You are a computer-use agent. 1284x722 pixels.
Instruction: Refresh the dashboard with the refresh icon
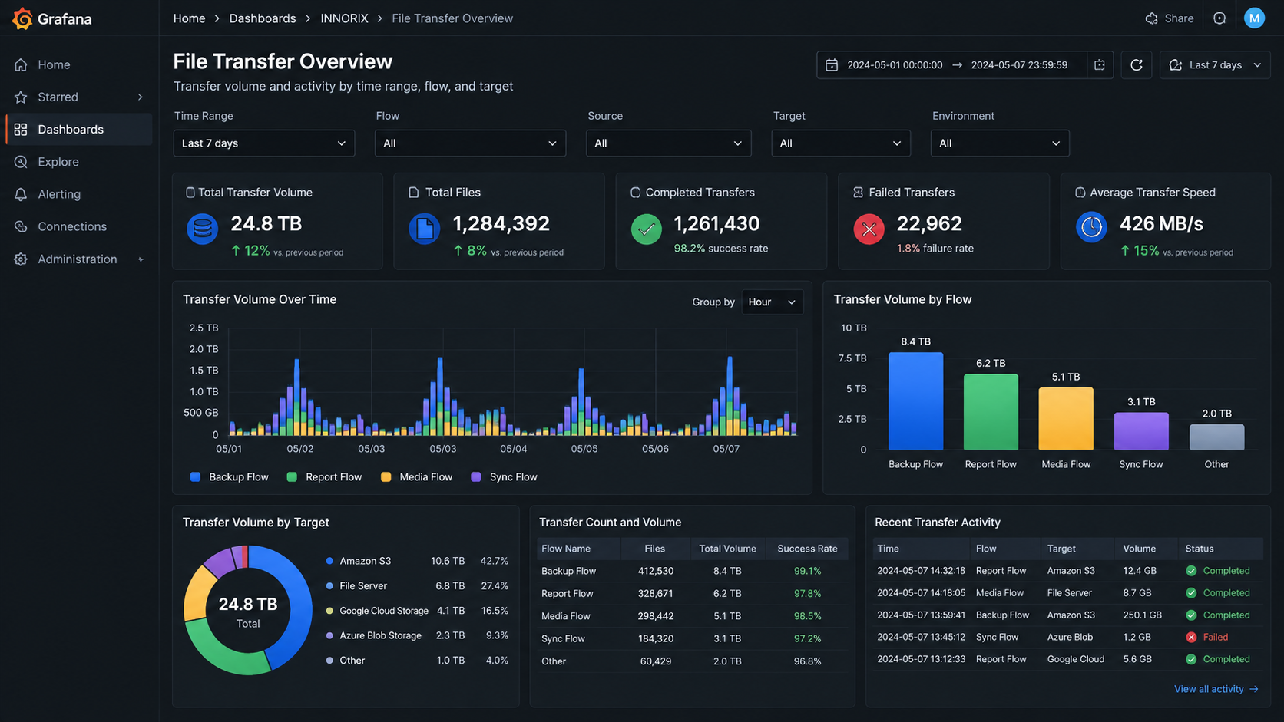click(x=1137, y=65)
